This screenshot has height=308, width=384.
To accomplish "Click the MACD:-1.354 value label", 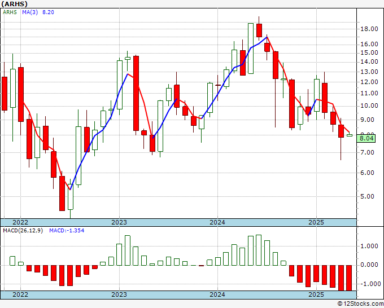I will click(67, 231).
